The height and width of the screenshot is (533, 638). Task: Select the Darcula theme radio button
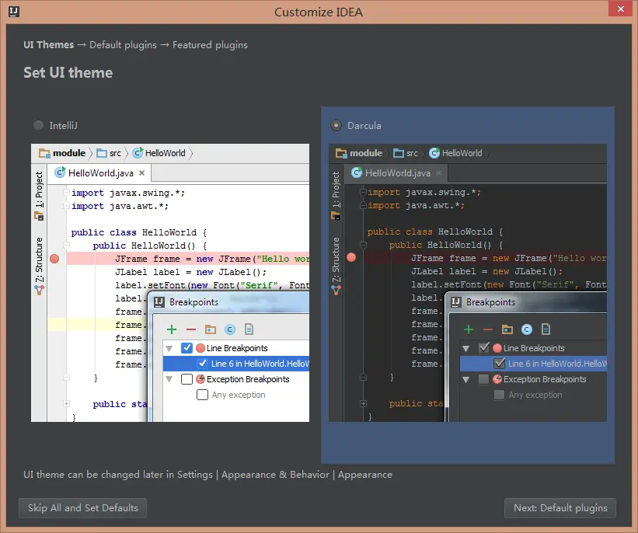point(336,125)
